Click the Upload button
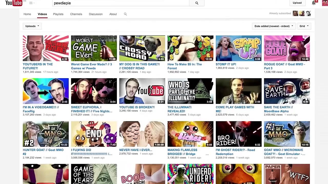Viewport: 328px width, 184px height. [297, 3]
